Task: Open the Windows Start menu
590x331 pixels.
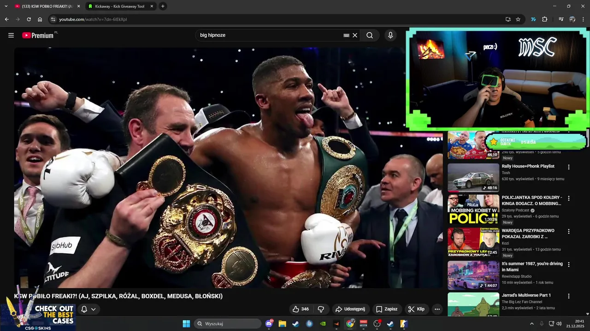Action: click(x=186, y=324)
